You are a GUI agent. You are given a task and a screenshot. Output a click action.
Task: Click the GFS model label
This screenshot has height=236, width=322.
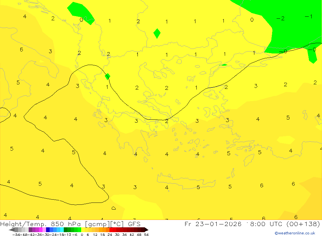(134, 224)
